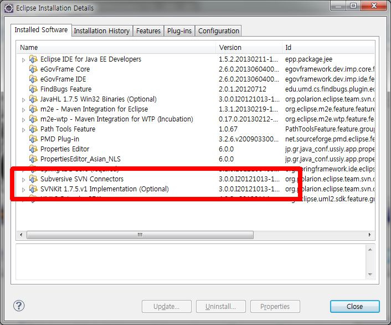Screen dimensions: 391x325
Task: Select the 'PMD Plug-in' row name
Action: (60, 139)
